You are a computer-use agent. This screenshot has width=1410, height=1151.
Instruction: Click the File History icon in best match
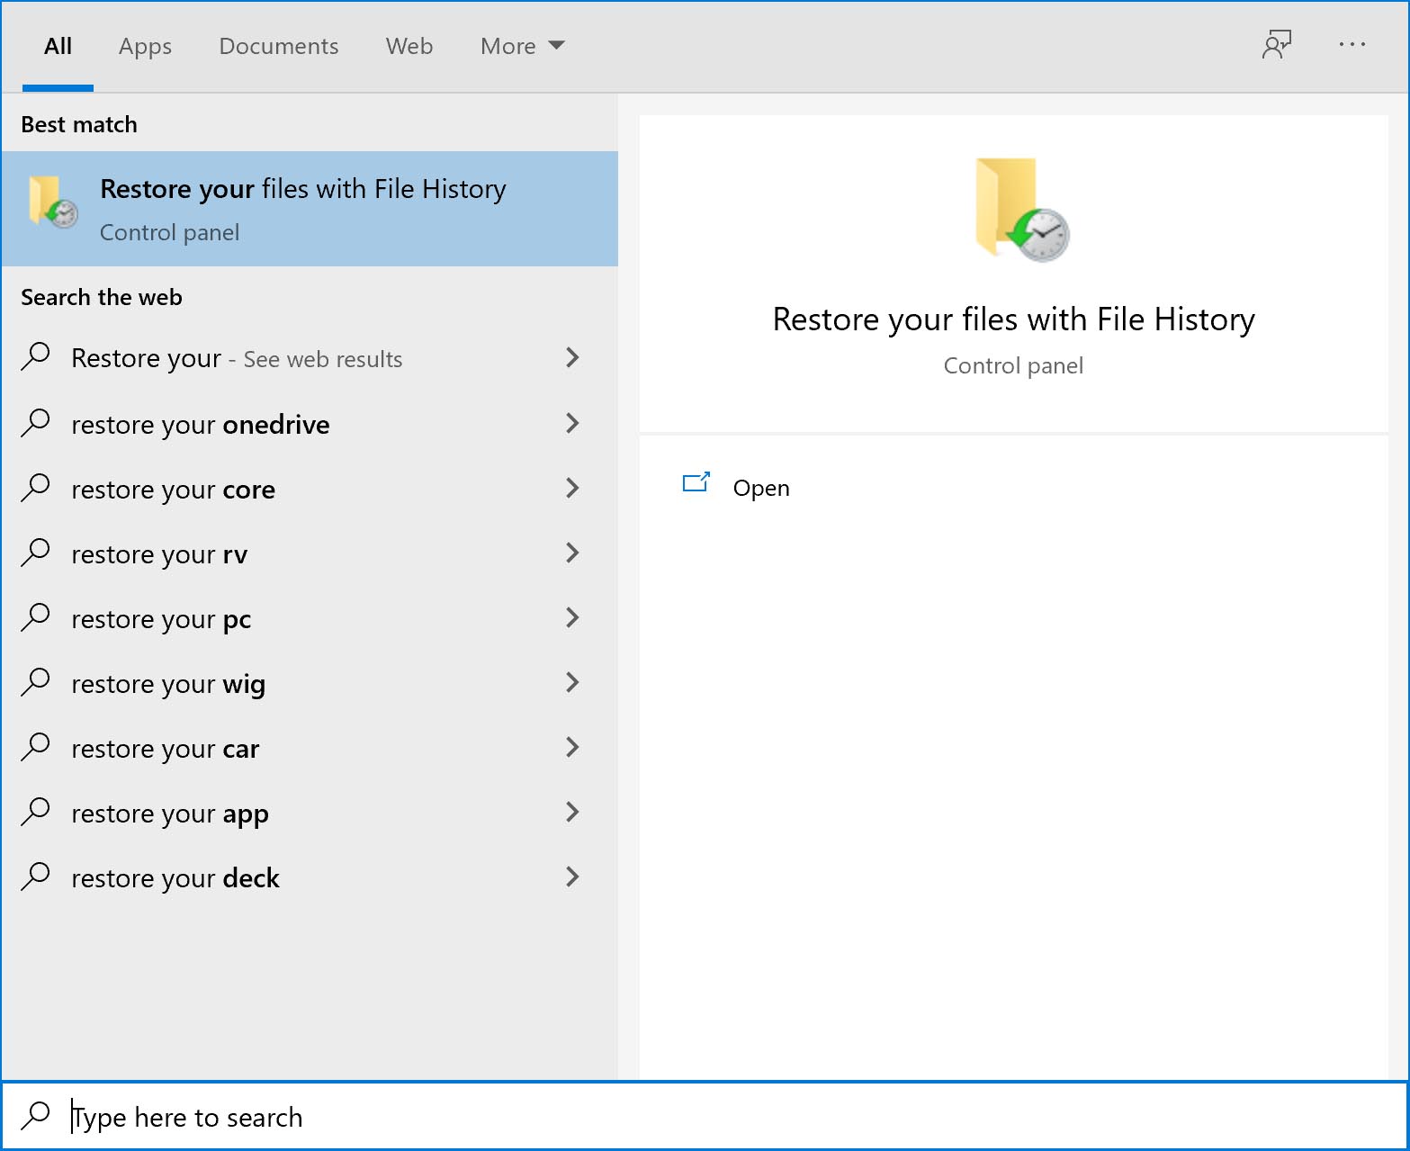[53, 202]
